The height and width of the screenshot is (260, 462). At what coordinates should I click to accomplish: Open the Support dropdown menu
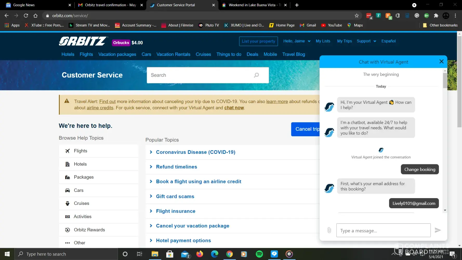coord(366,41)
